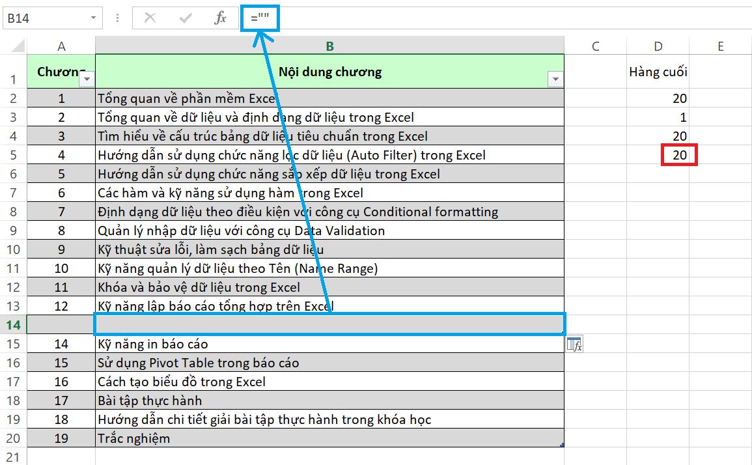Screen dimensions: 752x465
Task: Select column C header
Action: 594,46
